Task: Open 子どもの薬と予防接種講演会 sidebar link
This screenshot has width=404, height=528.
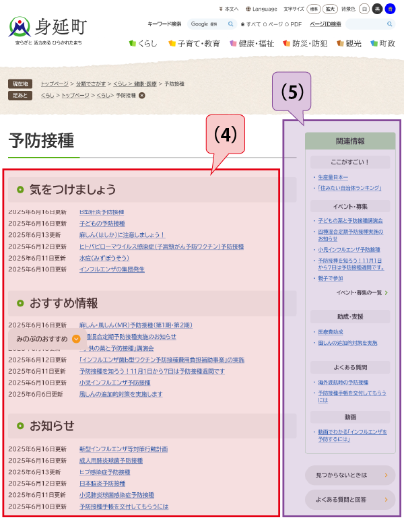Action: pyautogui.click(x=350, y=221)
